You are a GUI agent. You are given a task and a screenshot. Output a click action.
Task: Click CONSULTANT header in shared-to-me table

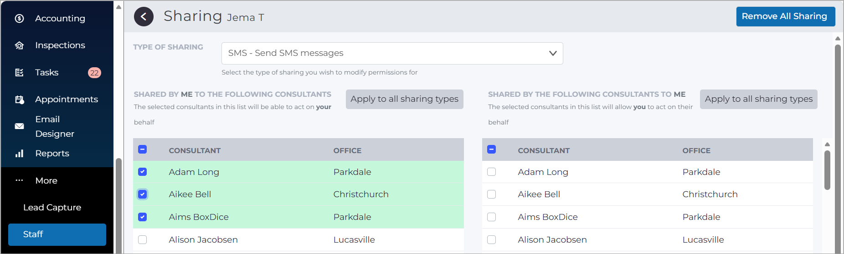click(x=544, y=151)
